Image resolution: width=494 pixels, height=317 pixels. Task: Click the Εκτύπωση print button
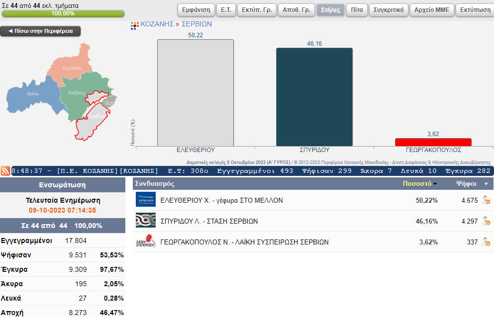[x=472, y=10]
